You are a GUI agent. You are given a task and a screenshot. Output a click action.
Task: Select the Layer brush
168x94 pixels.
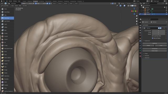(7, 24)
